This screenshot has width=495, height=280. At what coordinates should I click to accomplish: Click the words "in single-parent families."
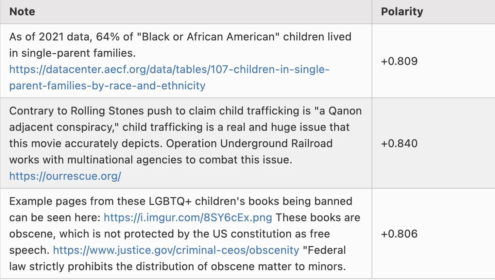tap(73, 53)
